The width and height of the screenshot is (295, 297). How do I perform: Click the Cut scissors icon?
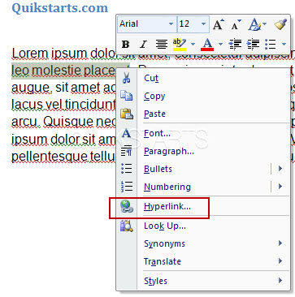pos(126,78)
